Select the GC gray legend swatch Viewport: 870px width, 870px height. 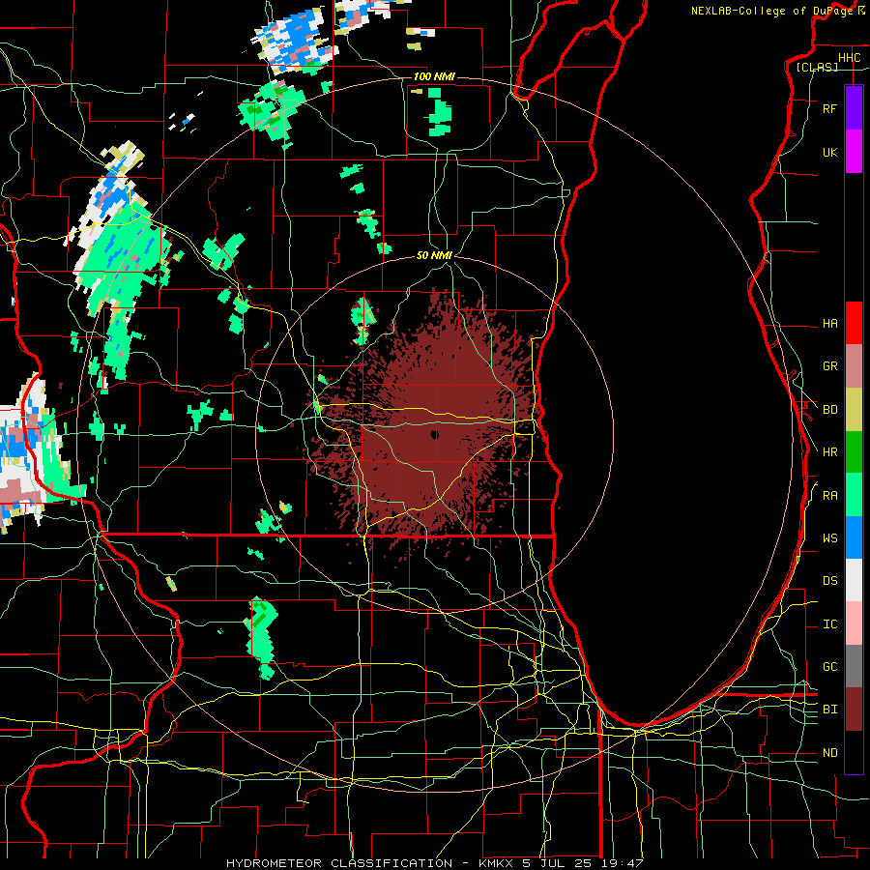(854, 666)
